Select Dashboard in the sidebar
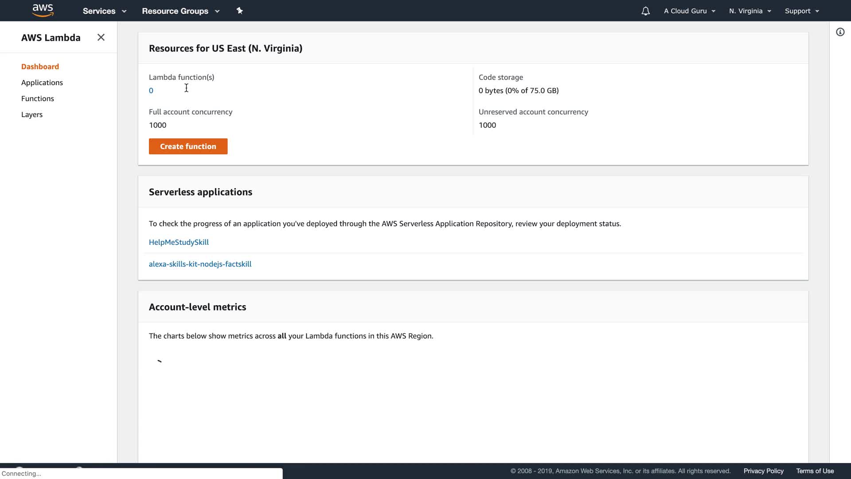851x479 pixels. tap(40, 67)
